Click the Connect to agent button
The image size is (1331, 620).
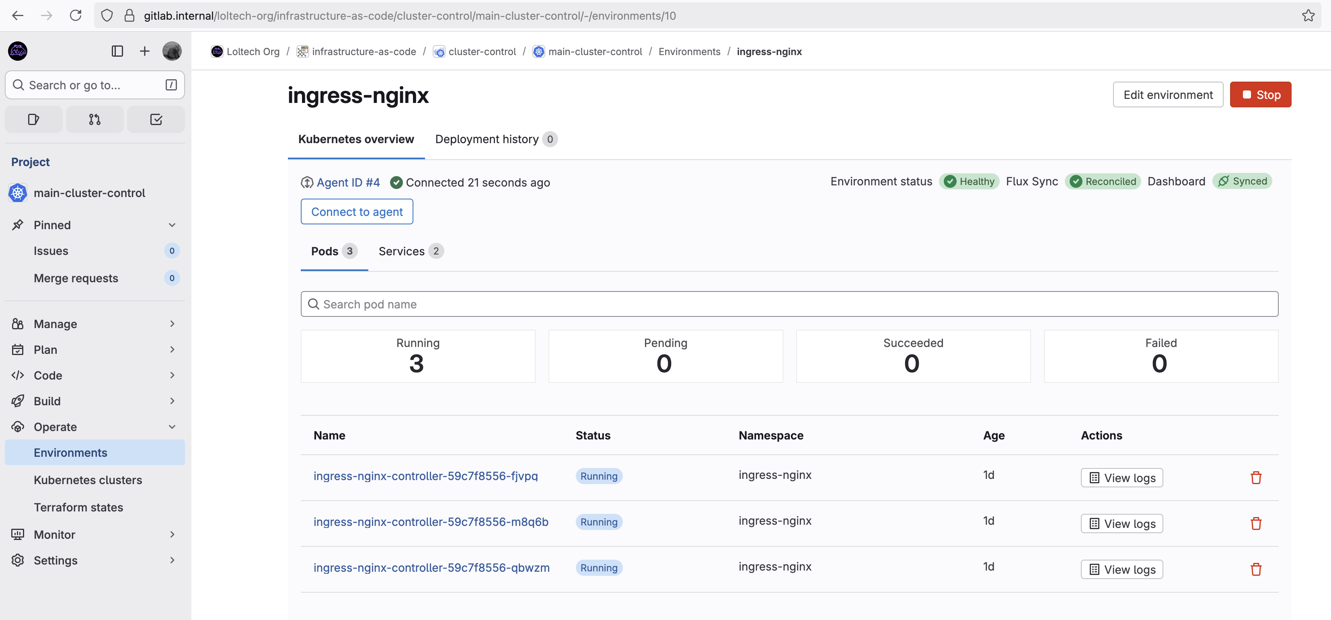[x=357, y=212]
